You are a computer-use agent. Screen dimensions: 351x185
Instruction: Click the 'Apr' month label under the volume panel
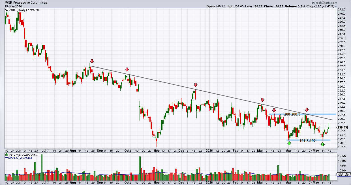pos(289,183)
